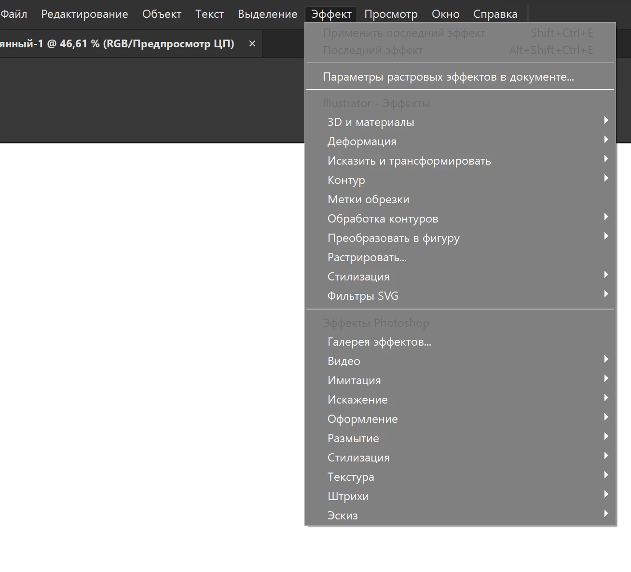The width and height of the screenshot is (631, 572).
Task: Expand the Имитация submenu
Action: click(x=460, y=380)
